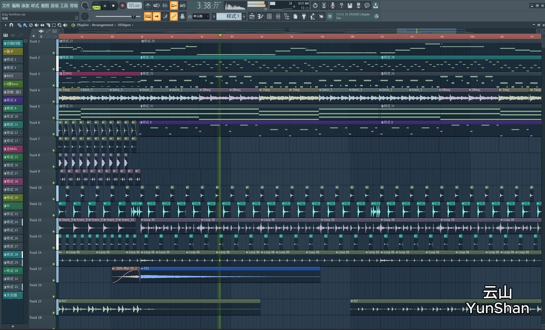The image size is (545, 330).
Task: Open the channel rack view
Action: (269, 16)
